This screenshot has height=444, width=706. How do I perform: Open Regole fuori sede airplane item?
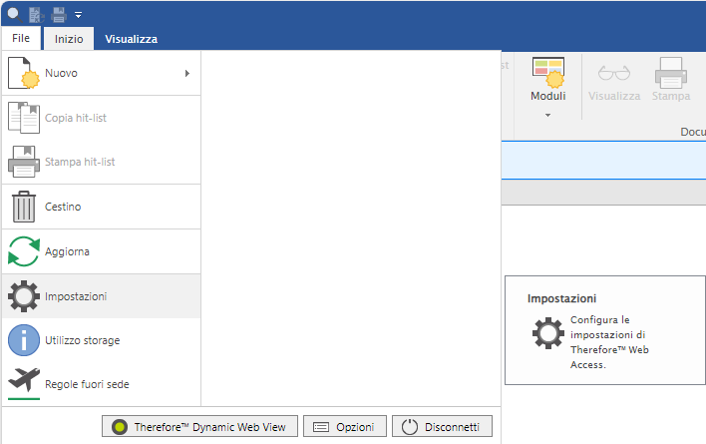(23, 384)
